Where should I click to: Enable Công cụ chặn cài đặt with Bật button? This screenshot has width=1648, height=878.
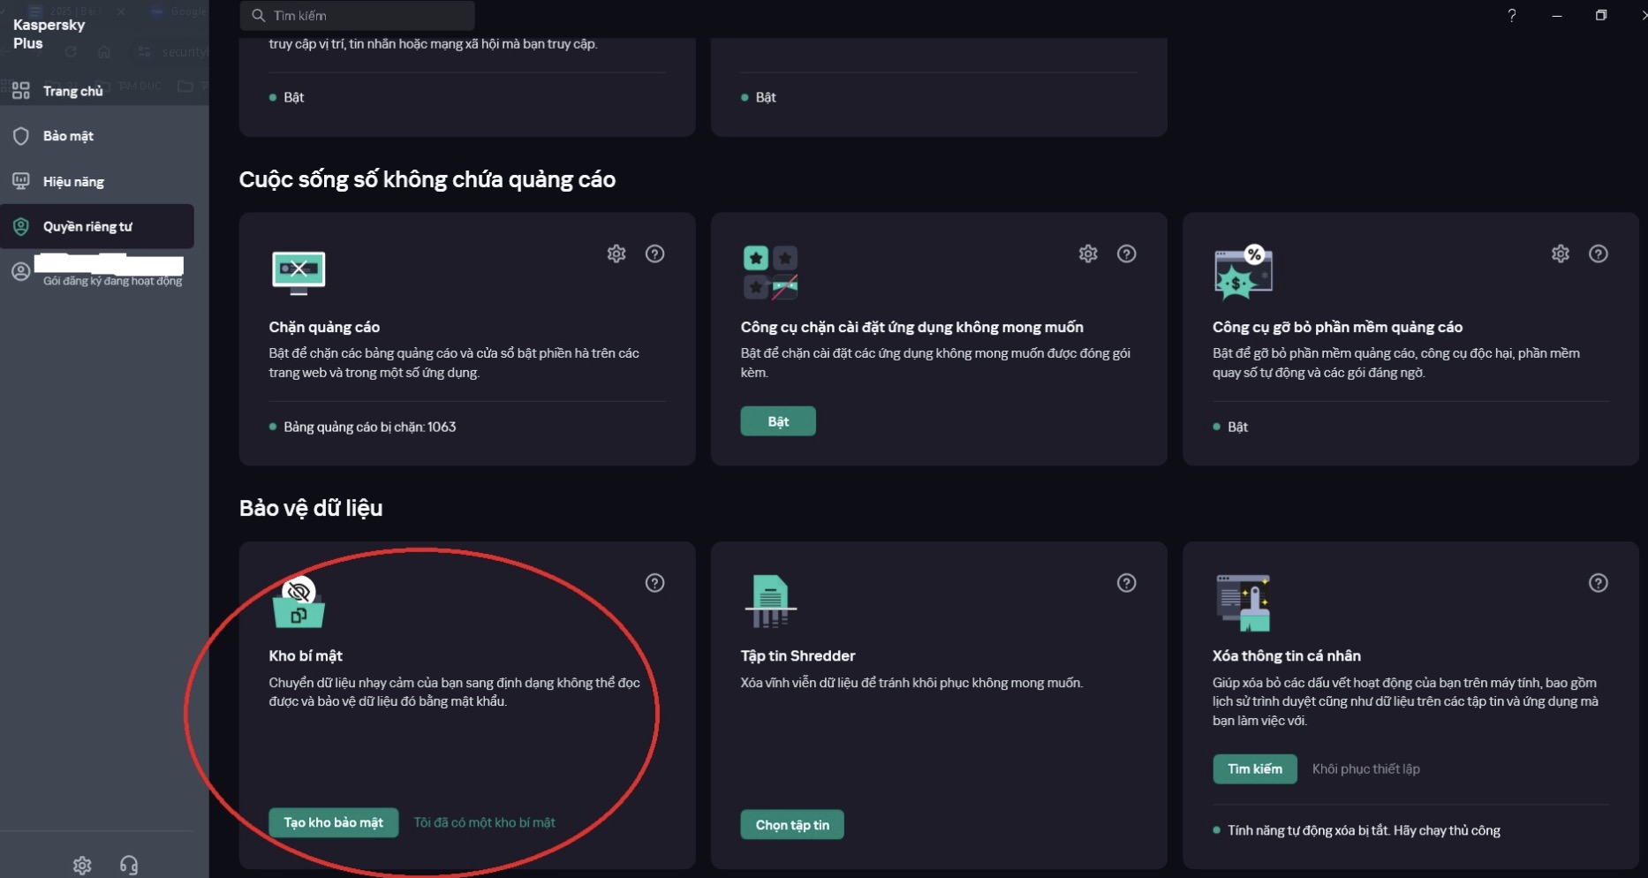778,421
